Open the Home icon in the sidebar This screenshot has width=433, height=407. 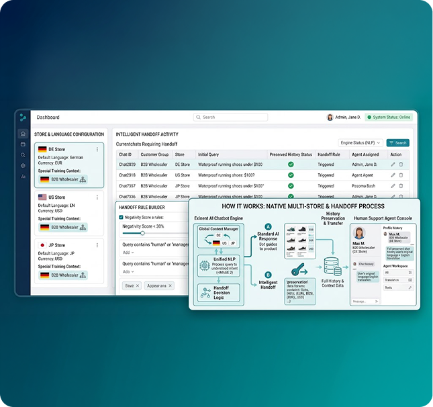pyautogui.click(x=23, y=134)
